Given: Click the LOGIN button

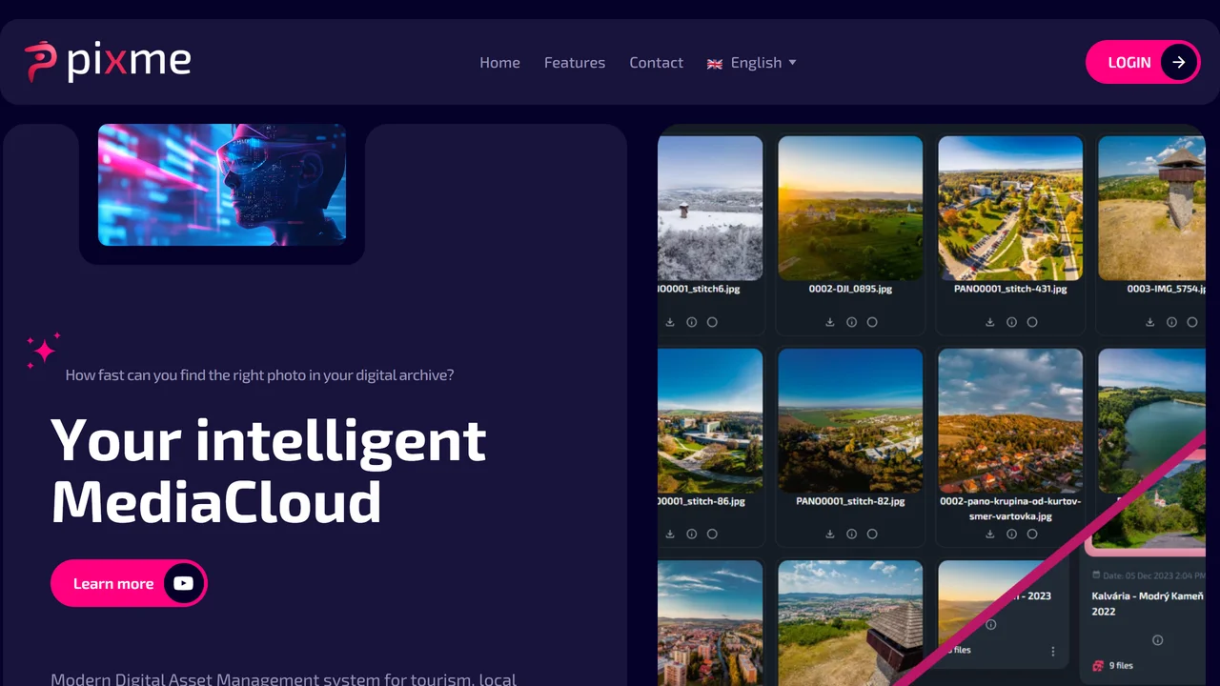Looking at the screenshot, I should (1143, 62).
